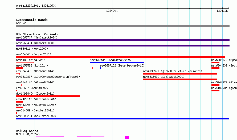Select the long blue nsv6600294 bar
This screenshot has width=237, height=140.
click(x=122, y=119)
